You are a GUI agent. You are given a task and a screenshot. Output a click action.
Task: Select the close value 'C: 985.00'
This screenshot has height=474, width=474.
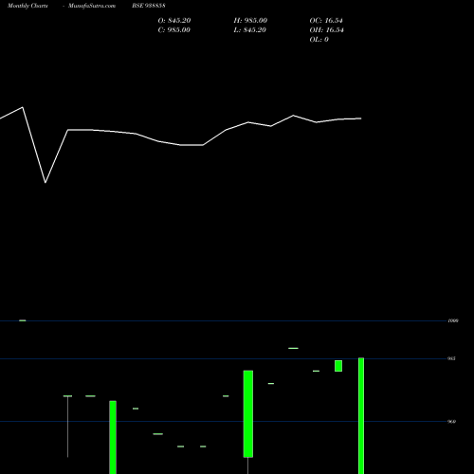point(174,30)
